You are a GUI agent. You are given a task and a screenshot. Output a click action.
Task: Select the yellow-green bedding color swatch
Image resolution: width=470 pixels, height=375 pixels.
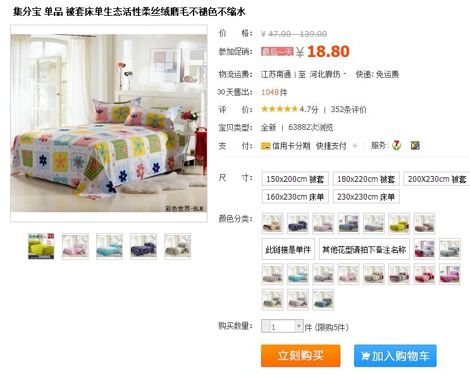(399, 224)
